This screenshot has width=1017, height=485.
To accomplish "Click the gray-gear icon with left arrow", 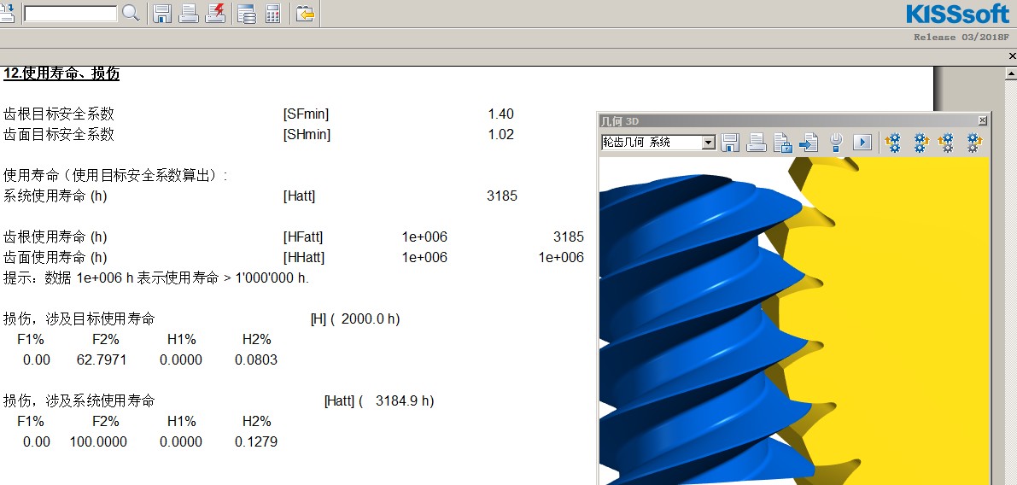I will 946,142.
